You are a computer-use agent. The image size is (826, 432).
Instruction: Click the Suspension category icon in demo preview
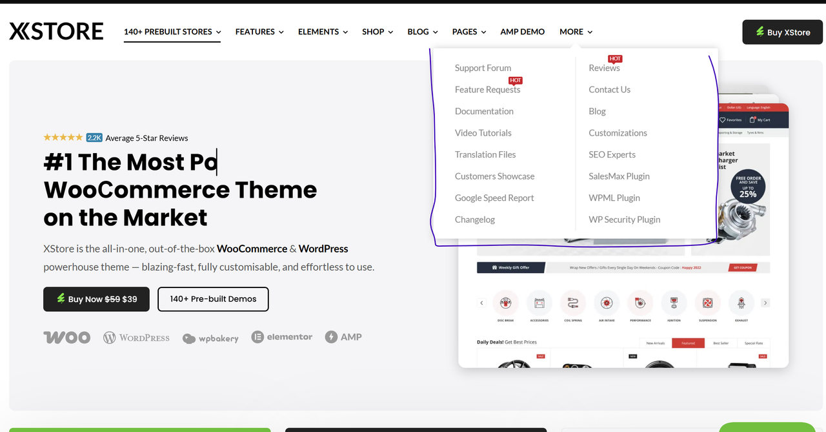pos(707,302)
